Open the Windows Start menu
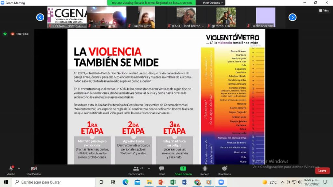Screen dimensions: 333x187 click(x=6, y=182)
